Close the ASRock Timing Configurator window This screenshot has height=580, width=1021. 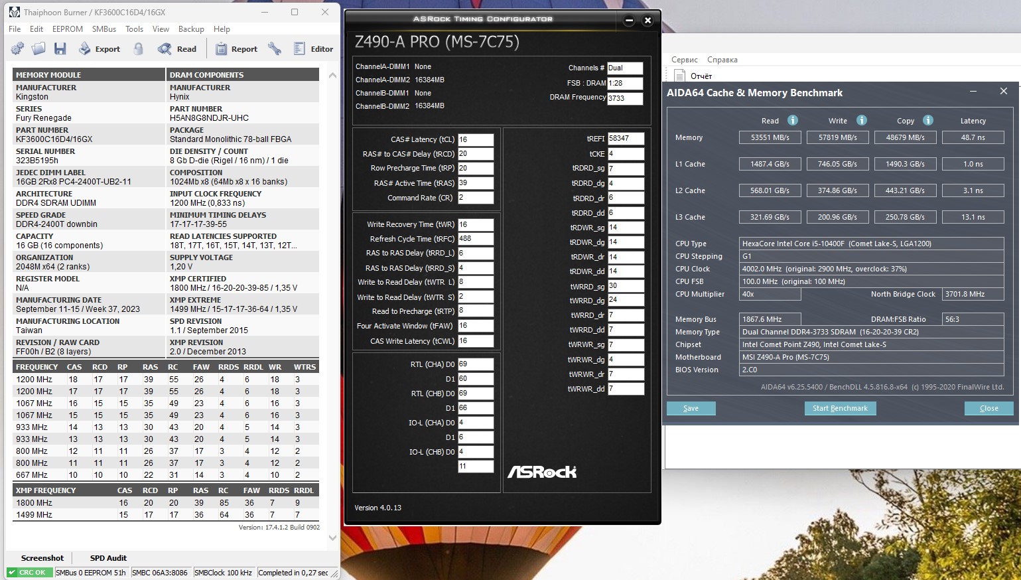pyautogui.click(x=648, y=20)
